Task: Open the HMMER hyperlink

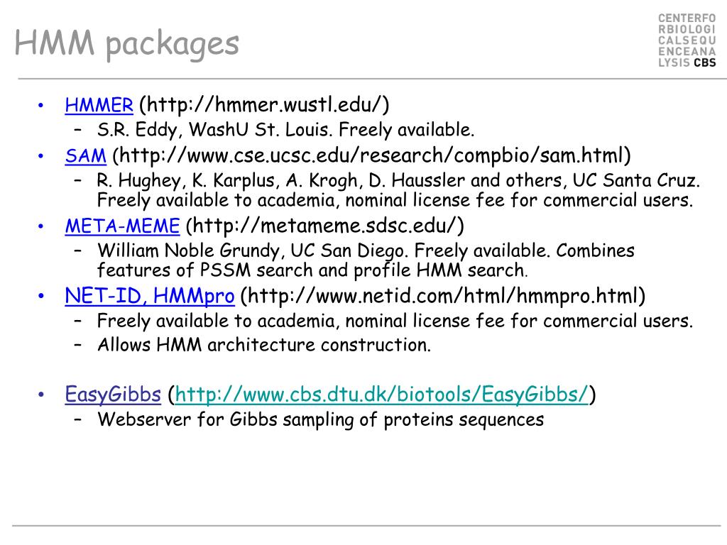Action: pos(99,105)
